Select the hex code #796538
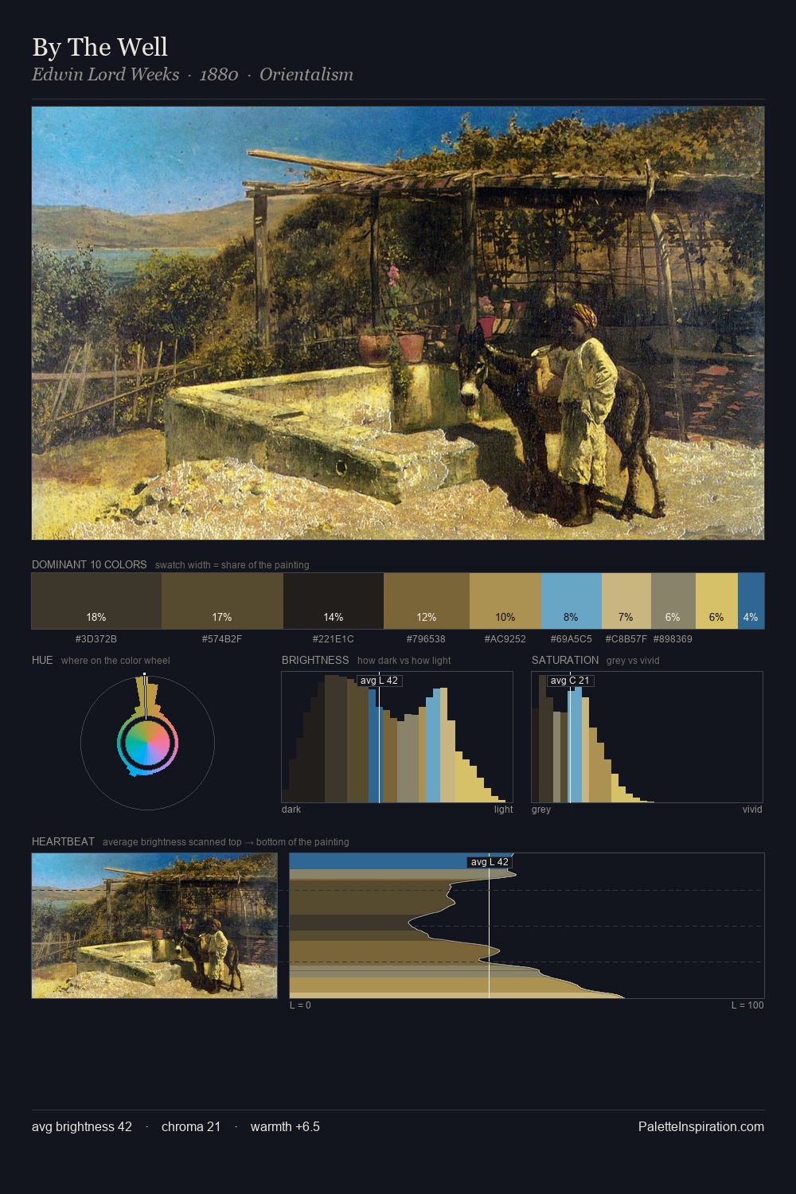The width and height of the screenshot is (796, 1194). (427, 638)
